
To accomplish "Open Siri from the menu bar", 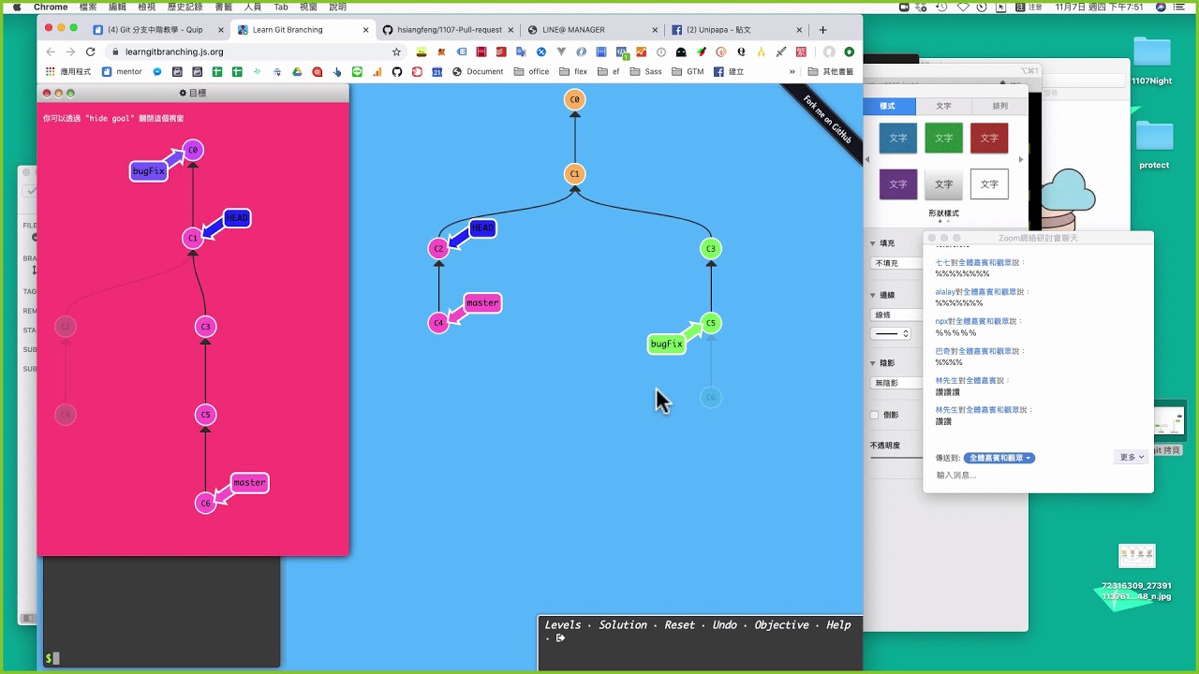I will 1161,7.
